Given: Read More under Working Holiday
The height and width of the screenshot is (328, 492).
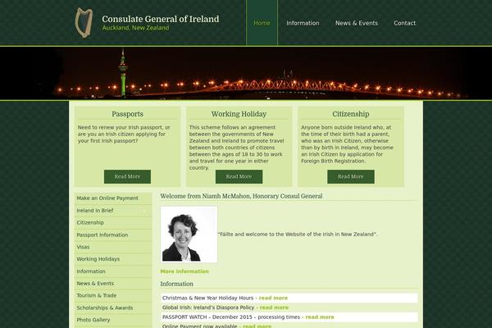Looking at the screenshot, I should click(239, 177).
